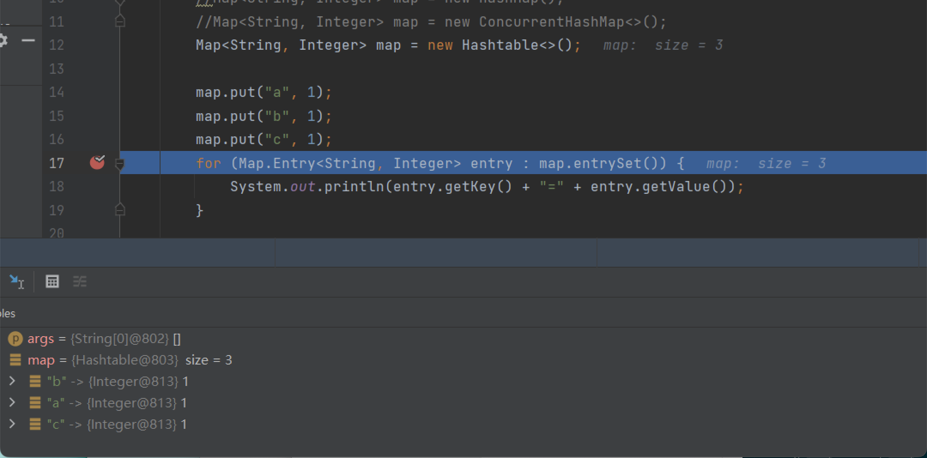The width and height of the screenshot is (927, 458).
Task: Click the entry icon next to "b" key
Action: (x=35, y=381)
